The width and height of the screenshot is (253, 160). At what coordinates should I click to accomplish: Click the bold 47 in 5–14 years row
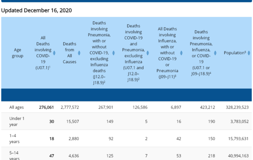(51, 156)
